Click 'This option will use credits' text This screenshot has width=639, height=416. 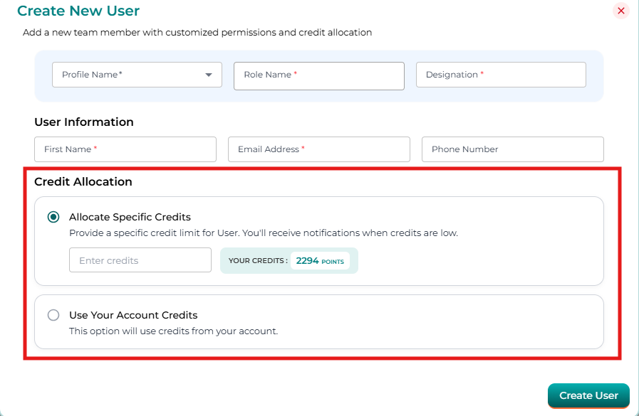click(x=173, y=331)
